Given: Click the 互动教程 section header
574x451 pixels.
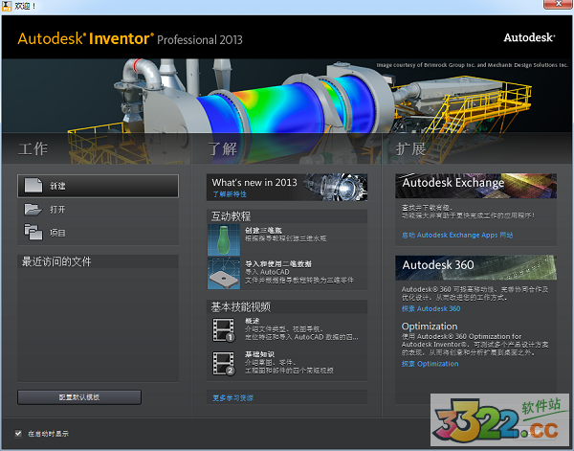Looking at the screenshot, I should (287, 216).
